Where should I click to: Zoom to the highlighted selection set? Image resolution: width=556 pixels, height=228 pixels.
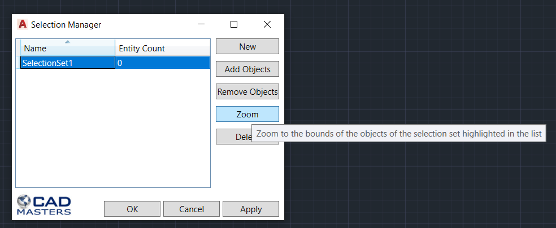click(247, 114)
